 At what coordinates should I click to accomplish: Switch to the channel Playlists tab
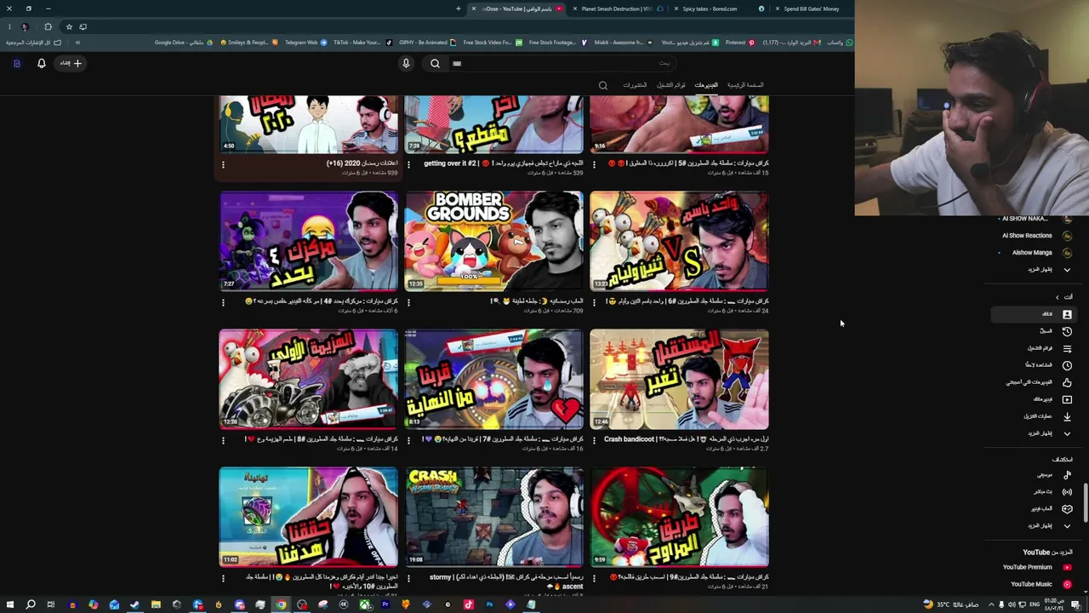coord(671,85)
